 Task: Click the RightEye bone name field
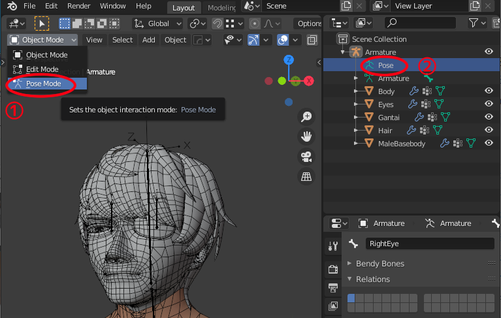(430, 244)
